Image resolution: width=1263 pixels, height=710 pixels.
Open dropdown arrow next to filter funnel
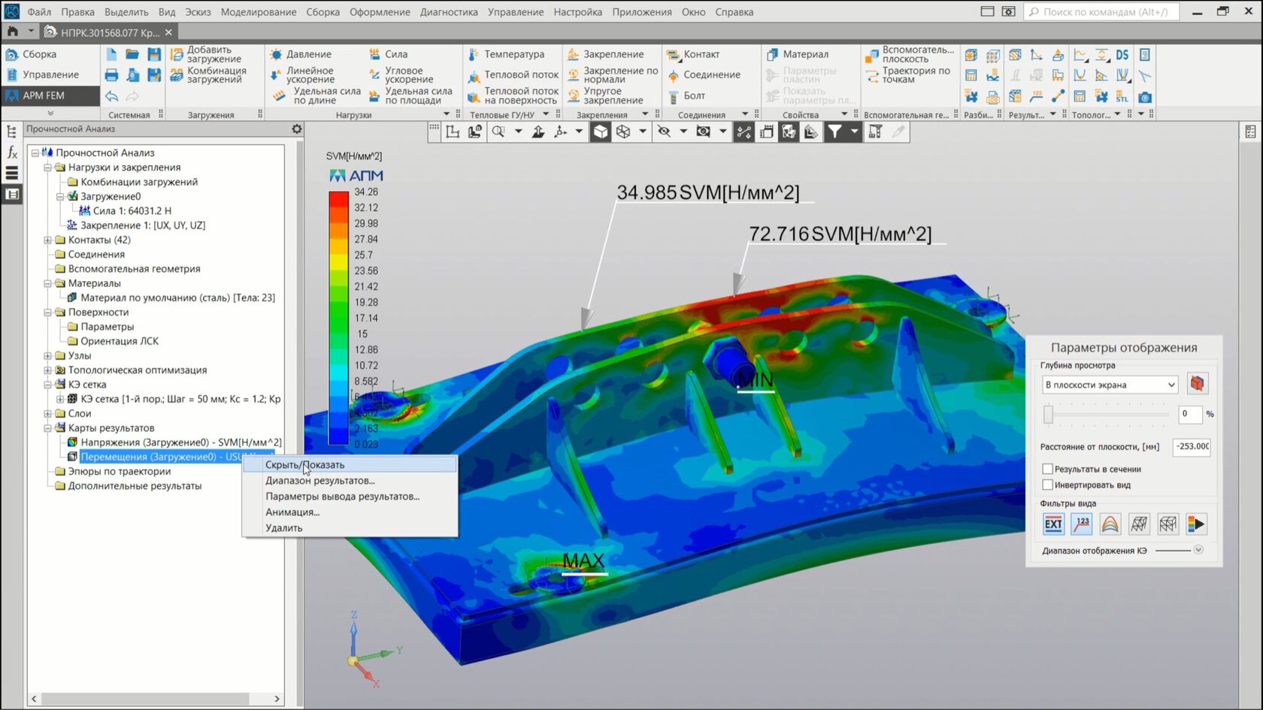[854, 131]
